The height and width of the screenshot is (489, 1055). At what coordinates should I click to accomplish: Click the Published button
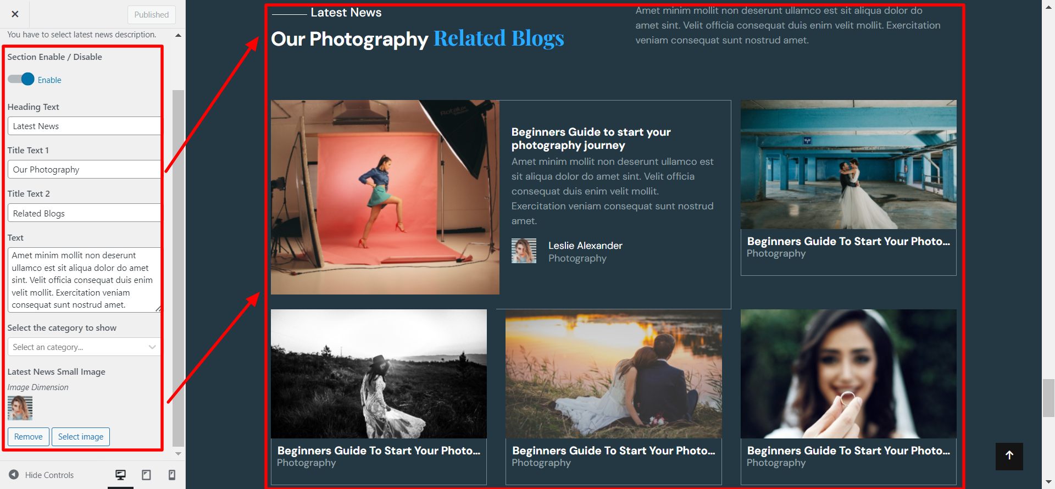coord(151,15)
